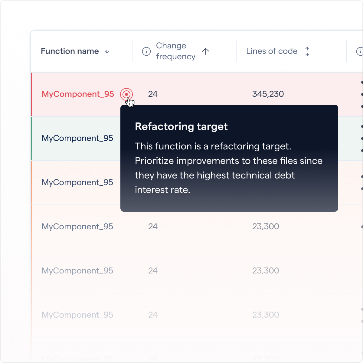Click the 345,230 lines of code value

click(x=268, y=94)
